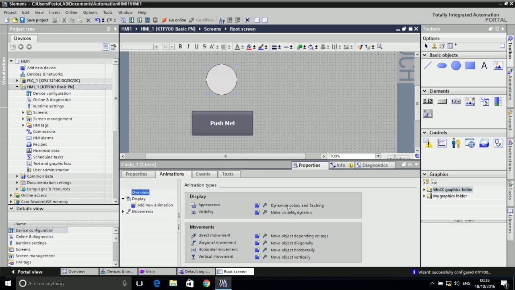Open the zoom percentage dropdown
Viewport: 515px width, 290px height.
pos(378,156)
